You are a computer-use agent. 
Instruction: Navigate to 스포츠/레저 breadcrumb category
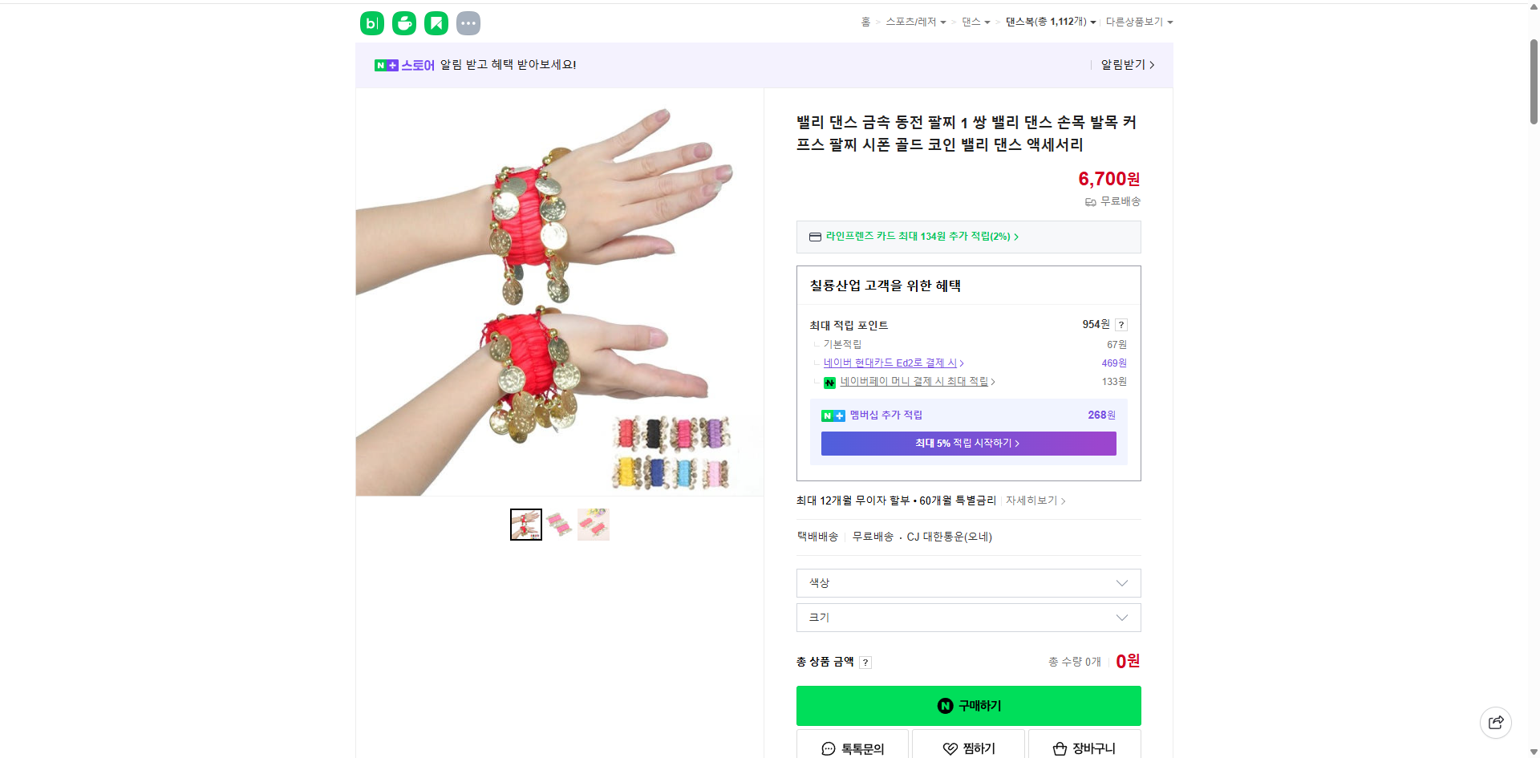coord(913,22)
